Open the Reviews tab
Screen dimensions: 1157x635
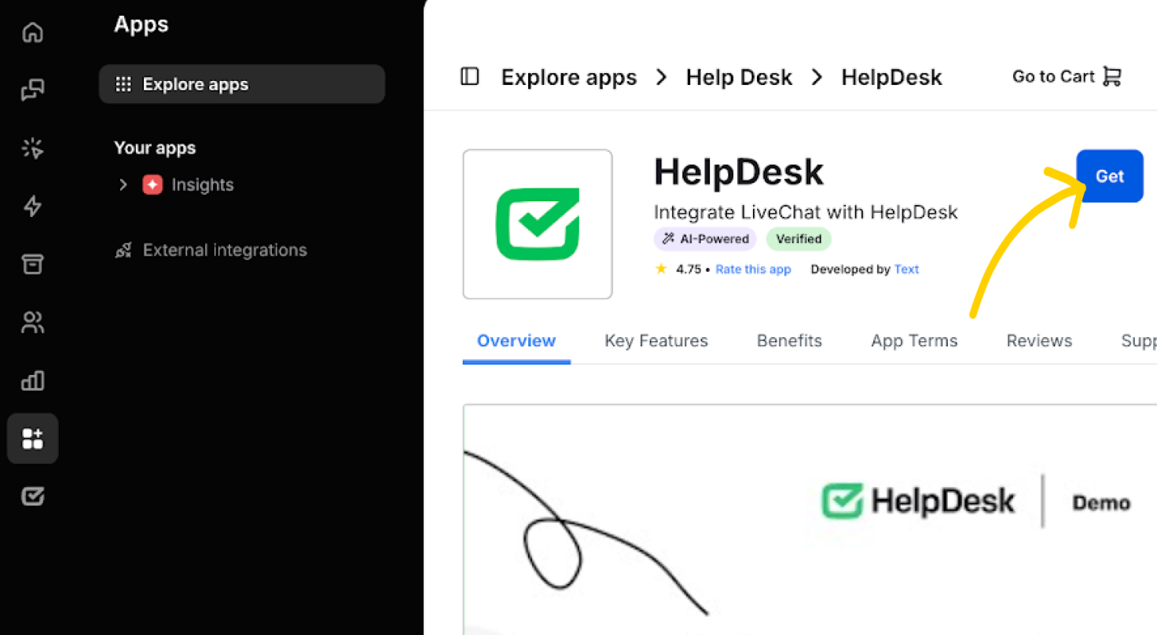[1039, 340]
